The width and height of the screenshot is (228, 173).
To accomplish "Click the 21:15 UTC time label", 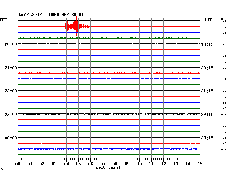I will click(x=207, y=91).
